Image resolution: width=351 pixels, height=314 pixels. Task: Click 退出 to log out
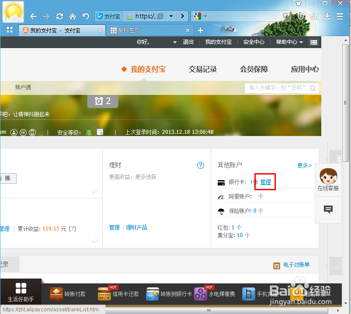(x=188, y=42)
